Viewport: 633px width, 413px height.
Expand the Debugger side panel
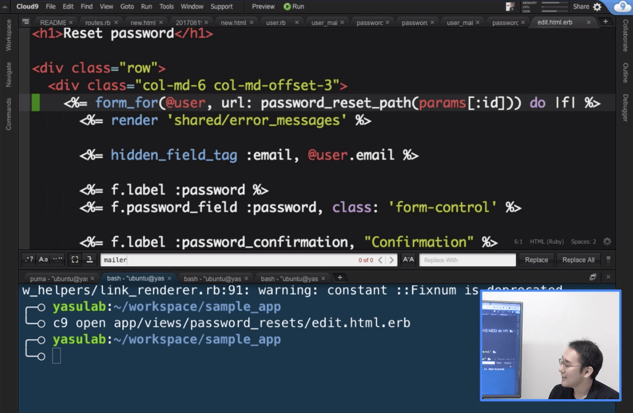click(625, 108)
